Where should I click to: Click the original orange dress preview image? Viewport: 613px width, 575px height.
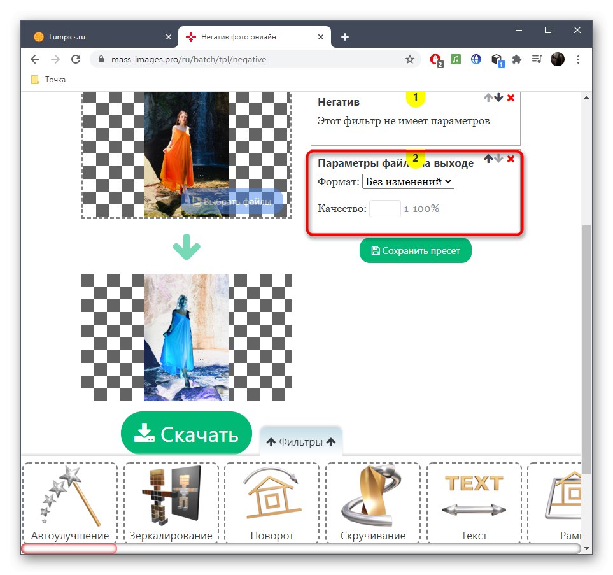[x=187, y=155]
